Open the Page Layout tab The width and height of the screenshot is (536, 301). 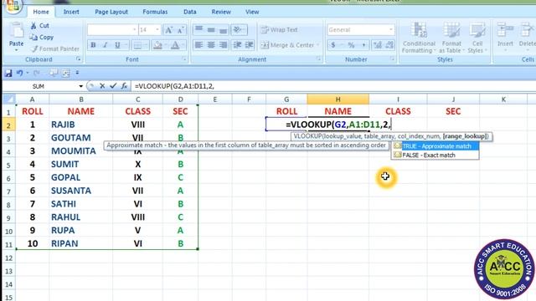coord(111,12)
